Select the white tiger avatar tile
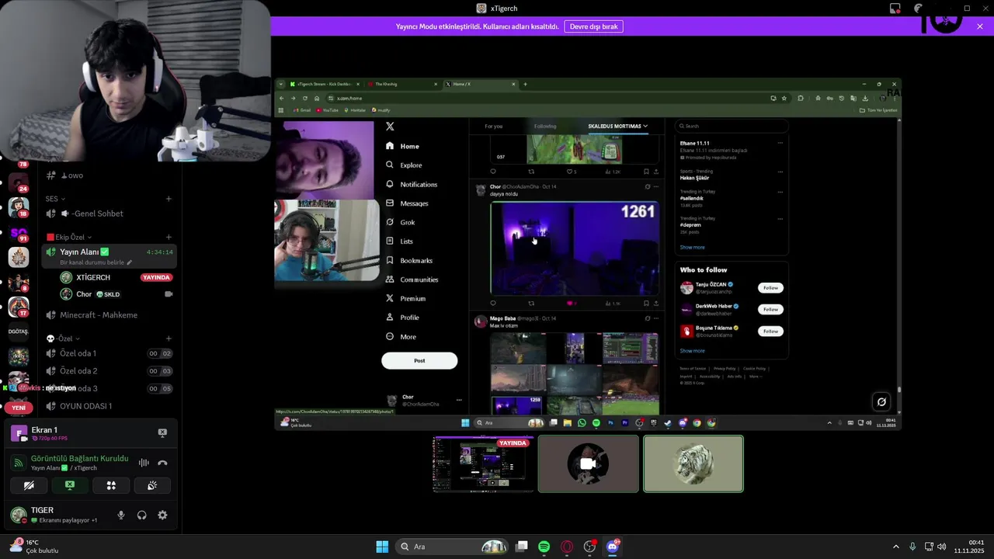Screen dimensions: 994x559 point(693,464)
